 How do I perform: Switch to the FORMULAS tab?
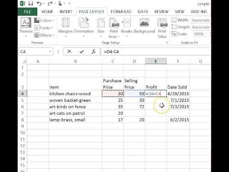click(121, 11)
